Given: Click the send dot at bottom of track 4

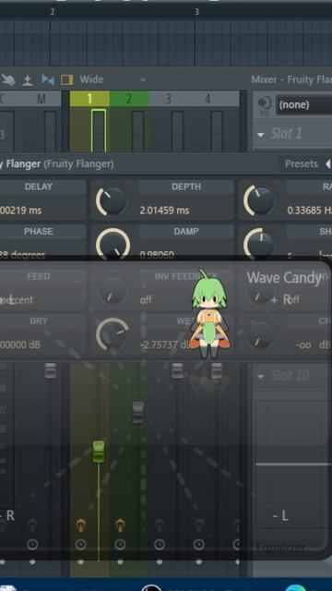Looking at the screenshot, I should click(x=199, y=561).
